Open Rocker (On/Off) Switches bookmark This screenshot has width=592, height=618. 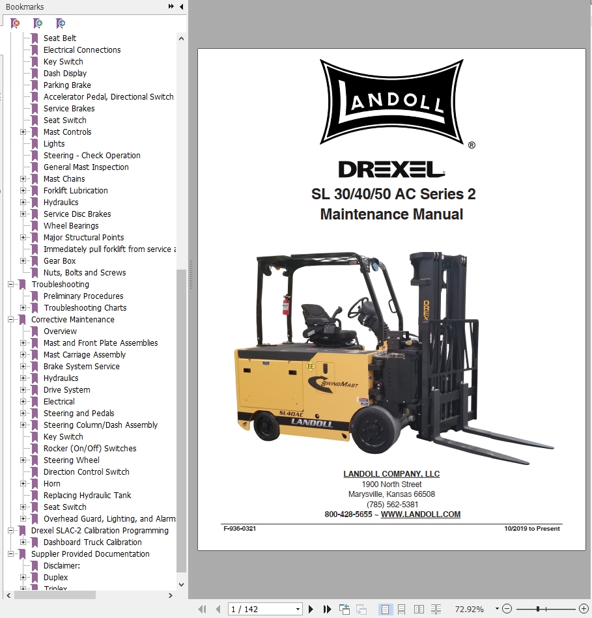(90, 449)
